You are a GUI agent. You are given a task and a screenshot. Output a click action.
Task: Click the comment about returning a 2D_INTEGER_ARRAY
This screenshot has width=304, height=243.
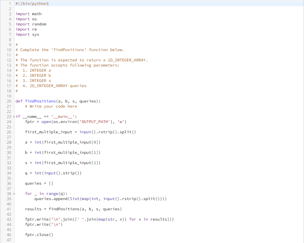click(82, 60)
